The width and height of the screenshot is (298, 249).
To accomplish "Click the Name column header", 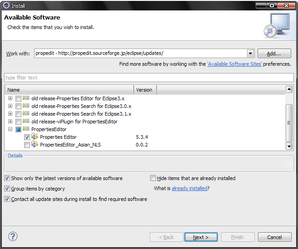I will point(70,90).
